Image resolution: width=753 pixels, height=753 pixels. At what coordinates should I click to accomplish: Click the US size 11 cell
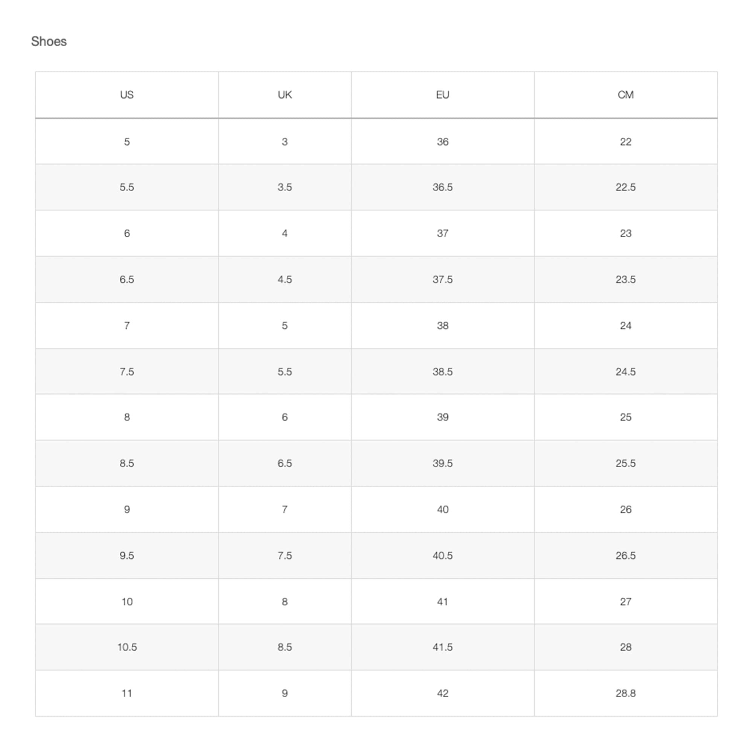(127, 694)
